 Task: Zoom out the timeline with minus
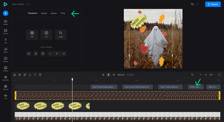tap(200, 75)
